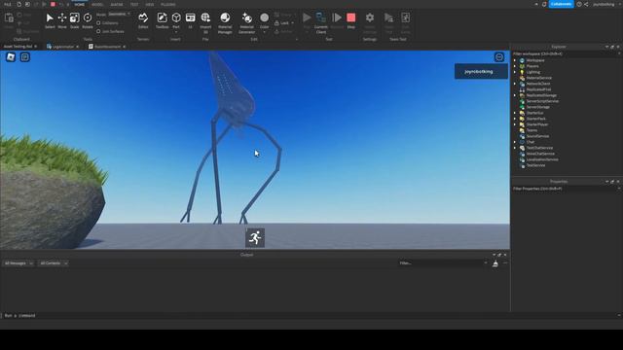623x350 pixels.
Task: Click the Filter Properties search field
Action: 565,189
